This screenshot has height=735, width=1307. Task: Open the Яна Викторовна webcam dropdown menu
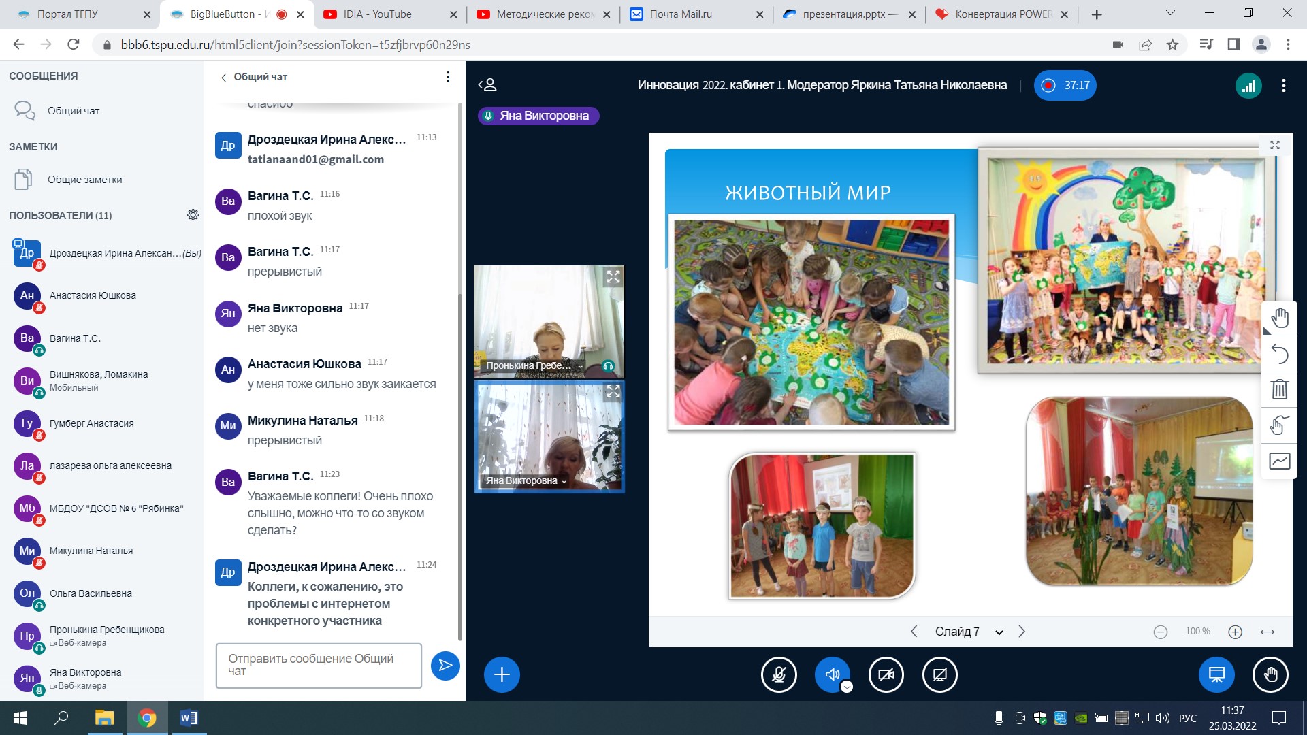pyautogui.click(x=526, y=480)
